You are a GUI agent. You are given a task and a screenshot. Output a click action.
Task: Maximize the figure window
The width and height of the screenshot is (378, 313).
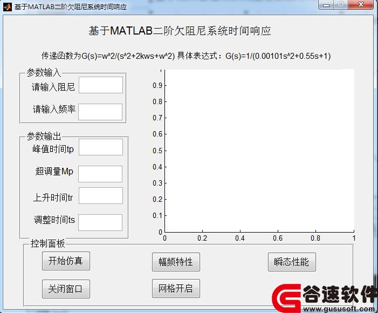point(341,5)
